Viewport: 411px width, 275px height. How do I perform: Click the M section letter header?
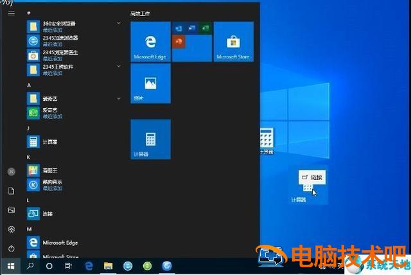(x=29, y=229)
